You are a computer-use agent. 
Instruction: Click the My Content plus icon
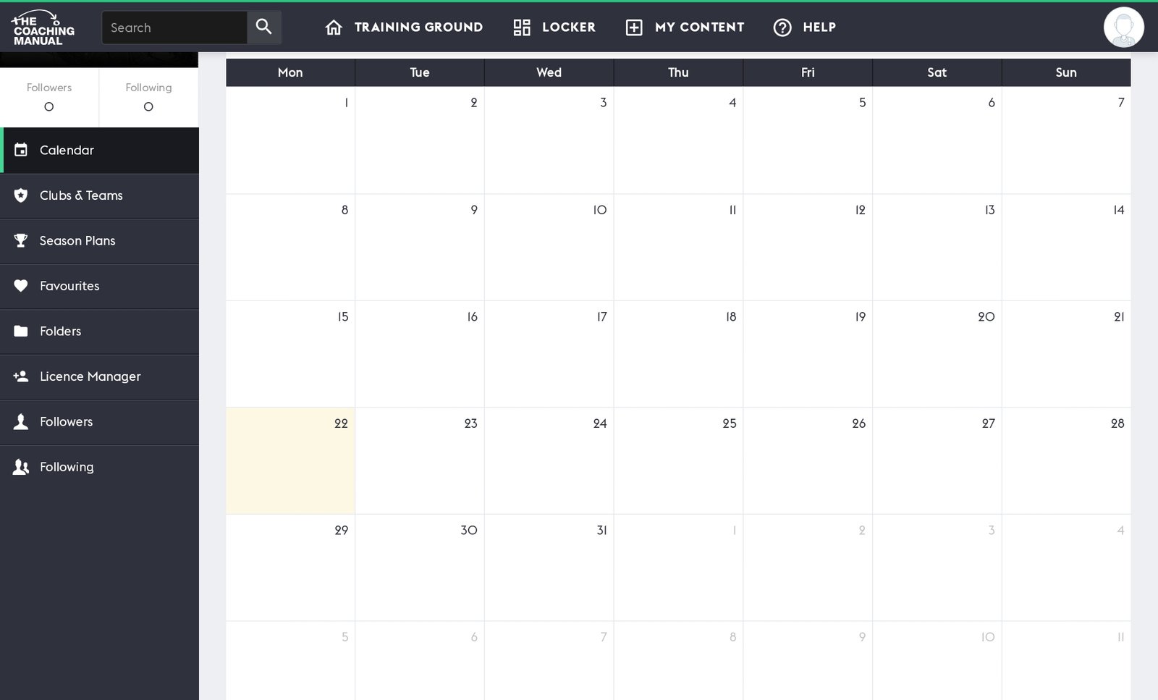[x=634, y=28]
